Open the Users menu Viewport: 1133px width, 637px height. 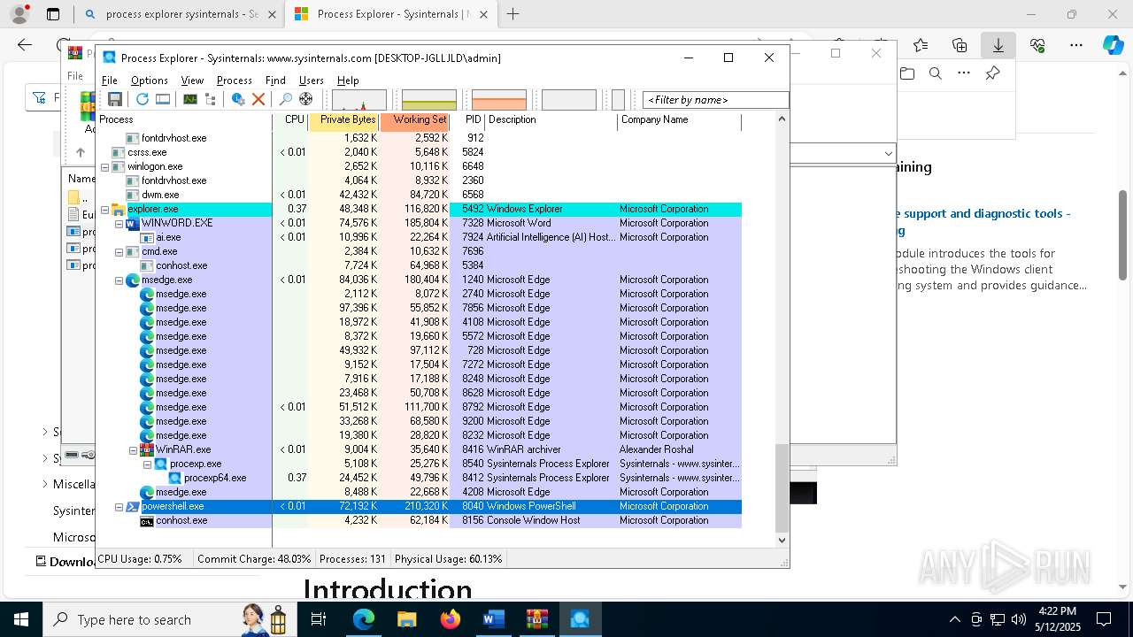(312, 81)
